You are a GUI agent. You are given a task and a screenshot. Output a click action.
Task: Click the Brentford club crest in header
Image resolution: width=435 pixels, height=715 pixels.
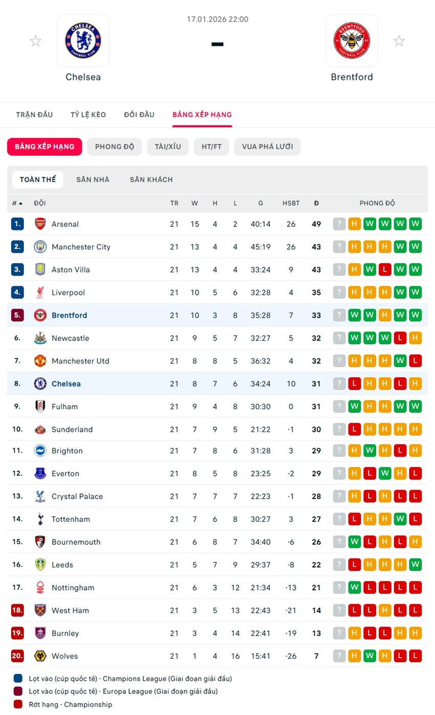[x=352, y=40]
